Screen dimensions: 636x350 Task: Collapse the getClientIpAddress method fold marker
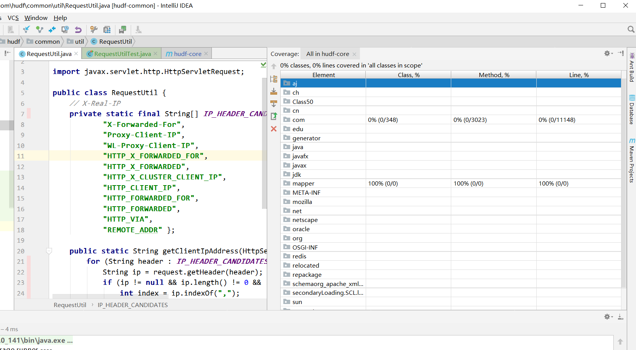(49, 251)
